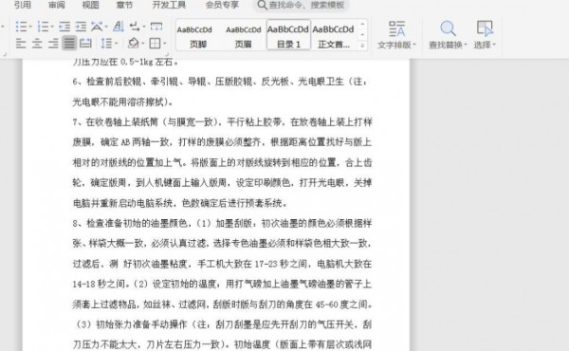The image size is (569, 351).
Task: Expand the shading color dropdown arrow
Action: (x=143, y=44)
